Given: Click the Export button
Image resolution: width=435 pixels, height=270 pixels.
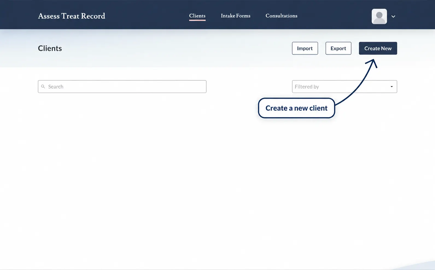Looking at the screenshot, I should click(338, 48).
